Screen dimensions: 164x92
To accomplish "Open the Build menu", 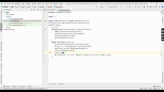I will [x=39, y=4].
